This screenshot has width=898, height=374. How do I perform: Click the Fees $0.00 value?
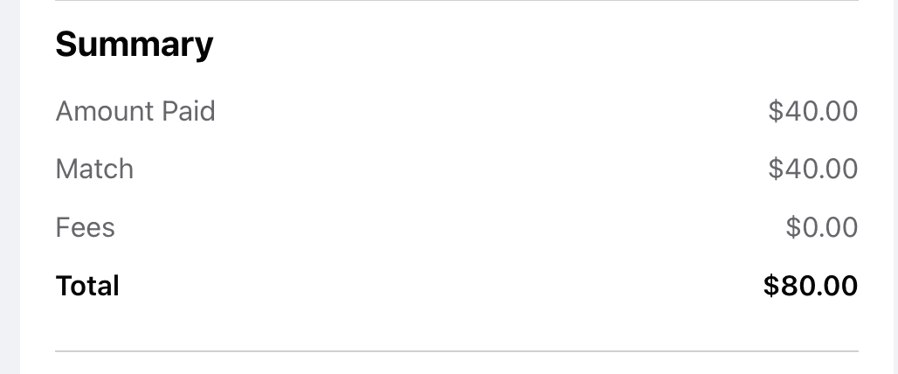(822, 227)
